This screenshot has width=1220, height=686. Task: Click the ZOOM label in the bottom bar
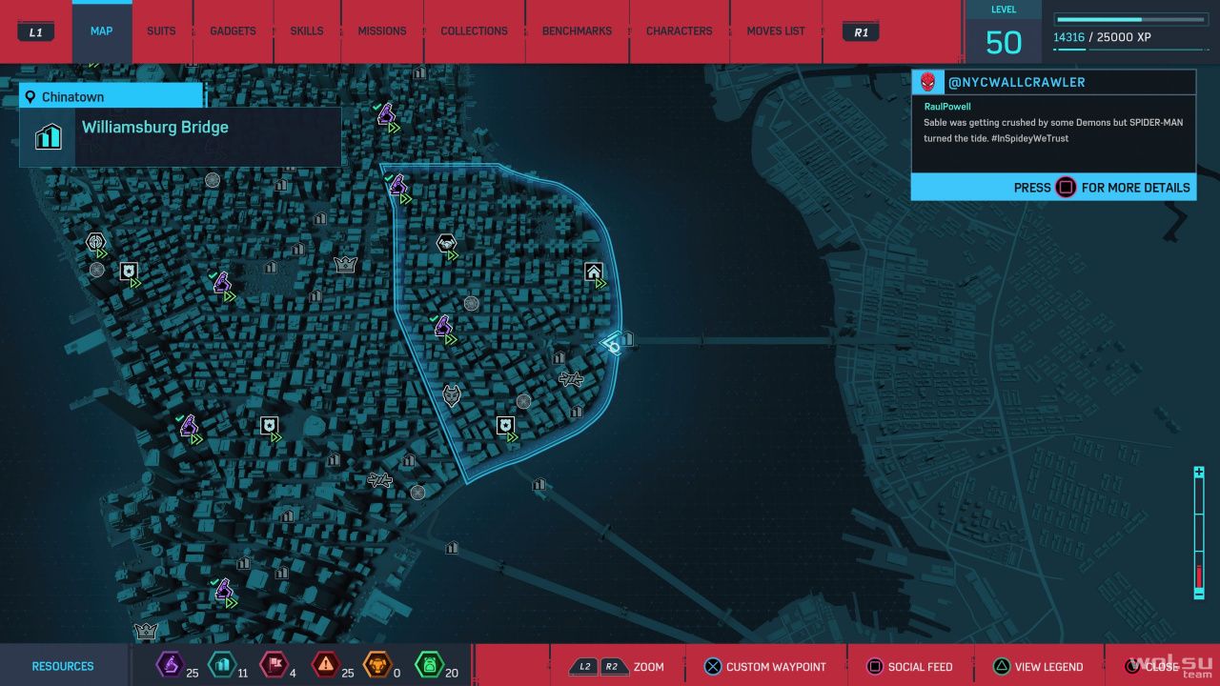tap(648, 667)
